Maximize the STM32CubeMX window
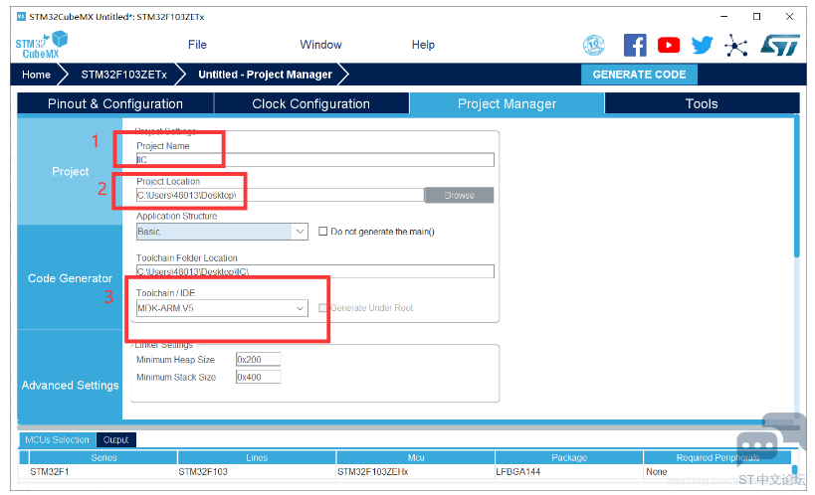The width and height of the screenshot is (815, 495). [x=756, y=17]
